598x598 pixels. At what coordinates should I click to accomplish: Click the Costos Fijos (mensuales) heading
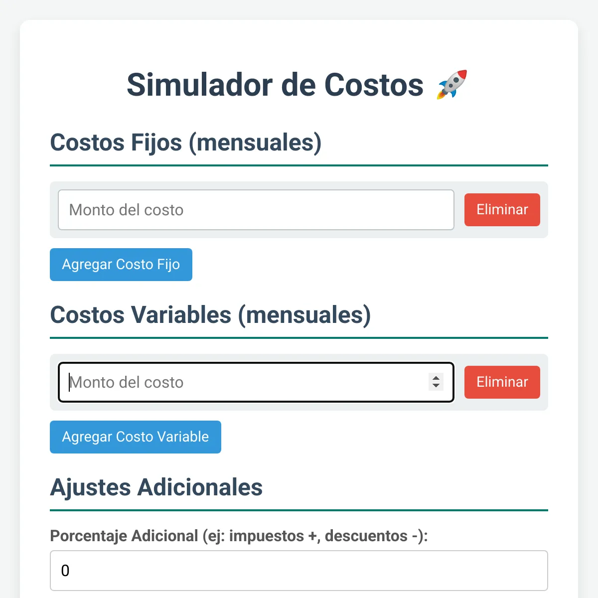pyautogui.click(x=185, y=143)
